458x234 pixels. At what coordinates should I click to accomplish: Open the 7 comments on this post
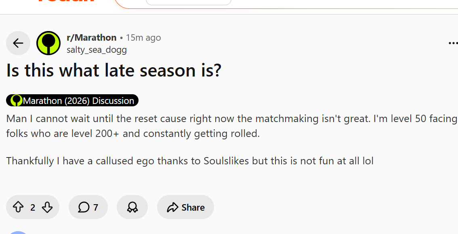point(88,207)
